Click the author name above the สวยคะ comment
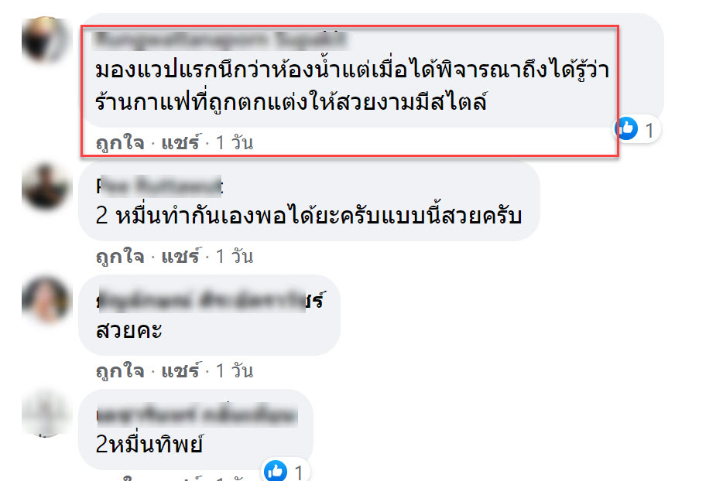The width and height of the screenshot is (723, 481). [x=211, y=301]
